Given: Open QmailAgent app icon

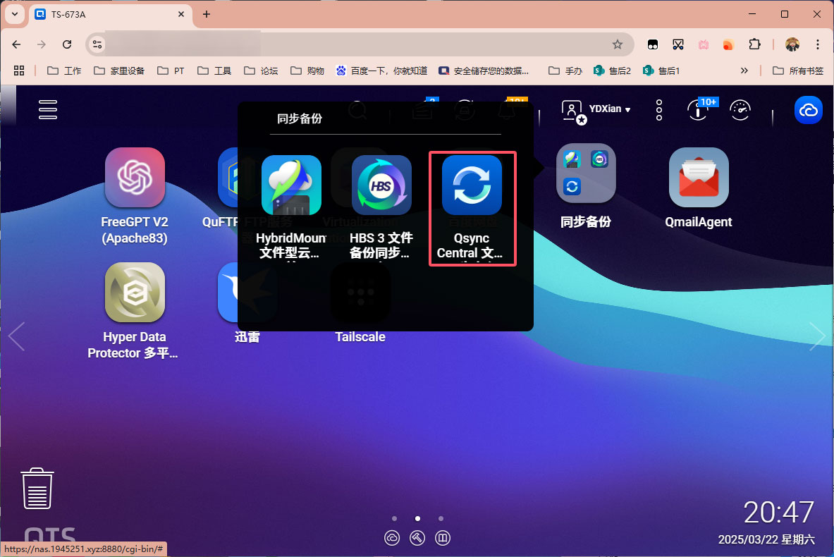Looking at the screenshot, I should click(699, 177).
